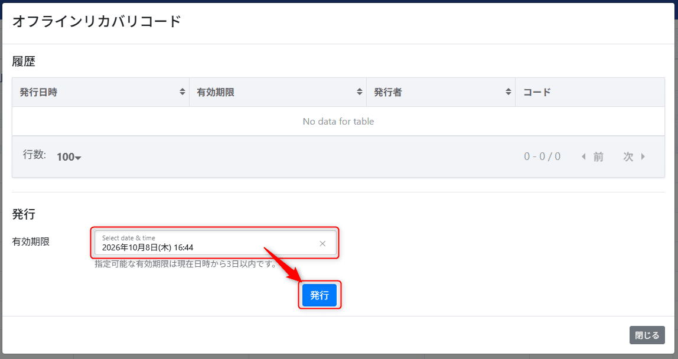The width and height of the screenshot is (678, 359).
Task: Go to next page with 次
Action: [634, 156]
